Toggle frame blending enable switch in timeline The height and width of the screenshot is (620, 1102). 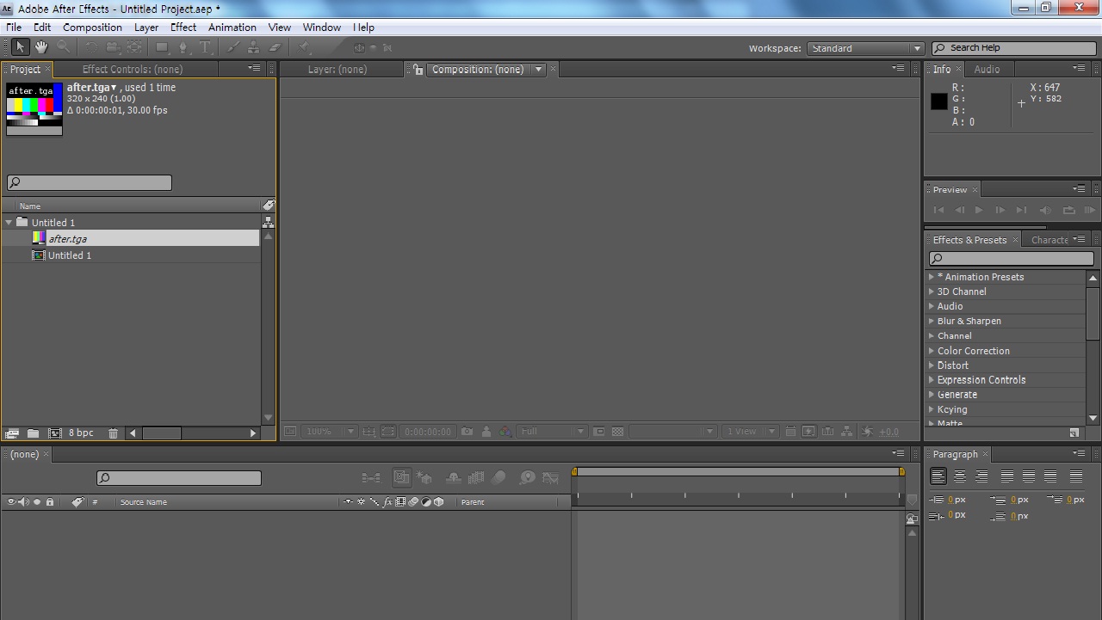click(x=476, y=477)
